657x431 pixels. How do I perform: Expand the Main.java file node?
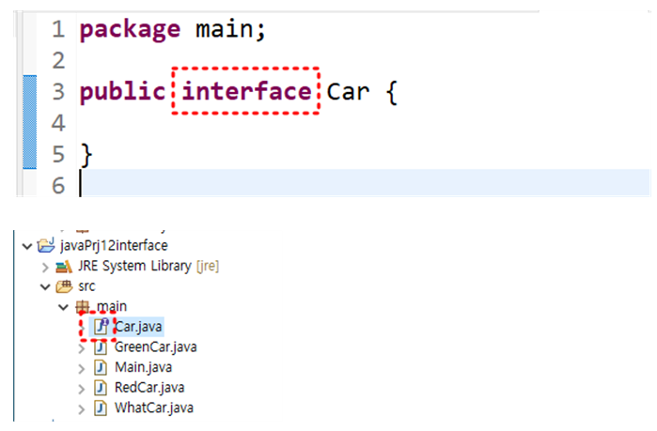pos(82,368)
